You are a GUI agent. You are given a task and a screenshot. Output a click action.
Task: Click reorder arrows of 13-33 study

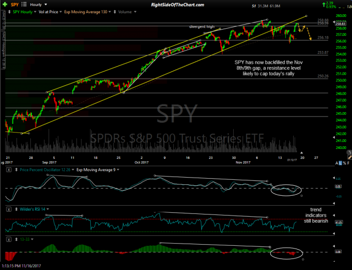16,240
